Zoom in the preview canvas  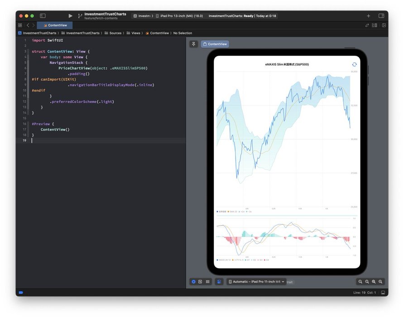pyautogui.click(x=380, y=282)
